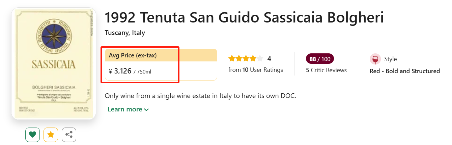Click the first gold rating star
The image size is (452, 145).
tap(232, 59)
